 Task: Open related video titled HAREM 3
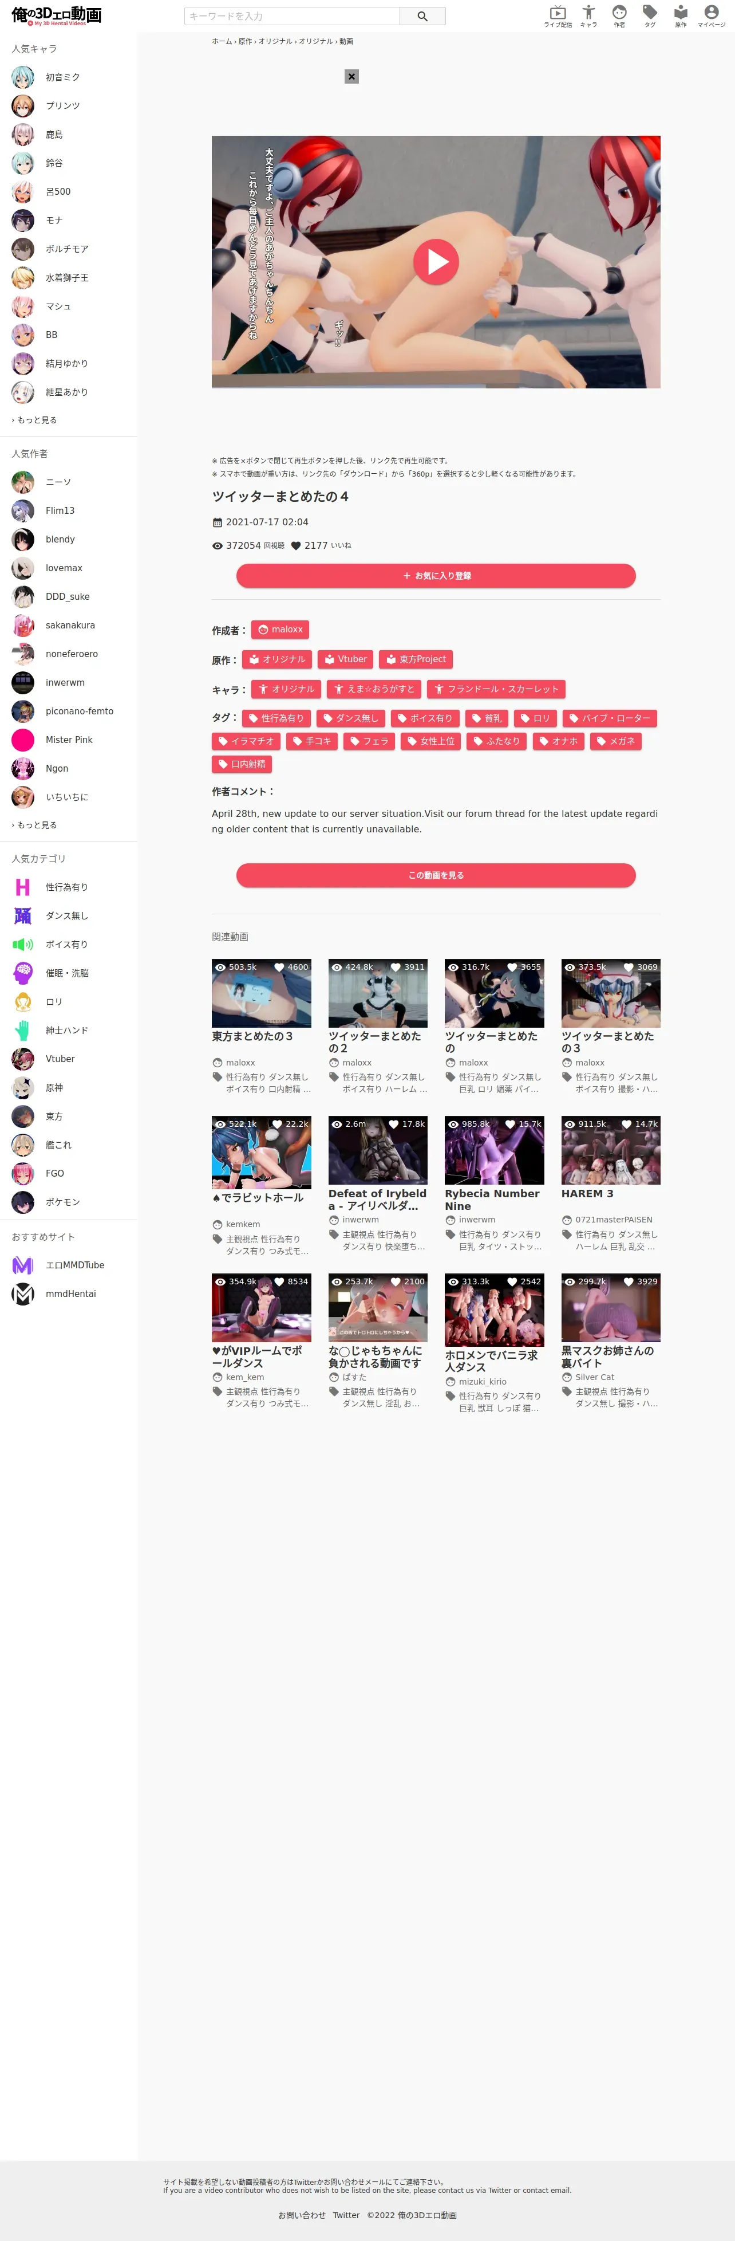(587, 1194)
